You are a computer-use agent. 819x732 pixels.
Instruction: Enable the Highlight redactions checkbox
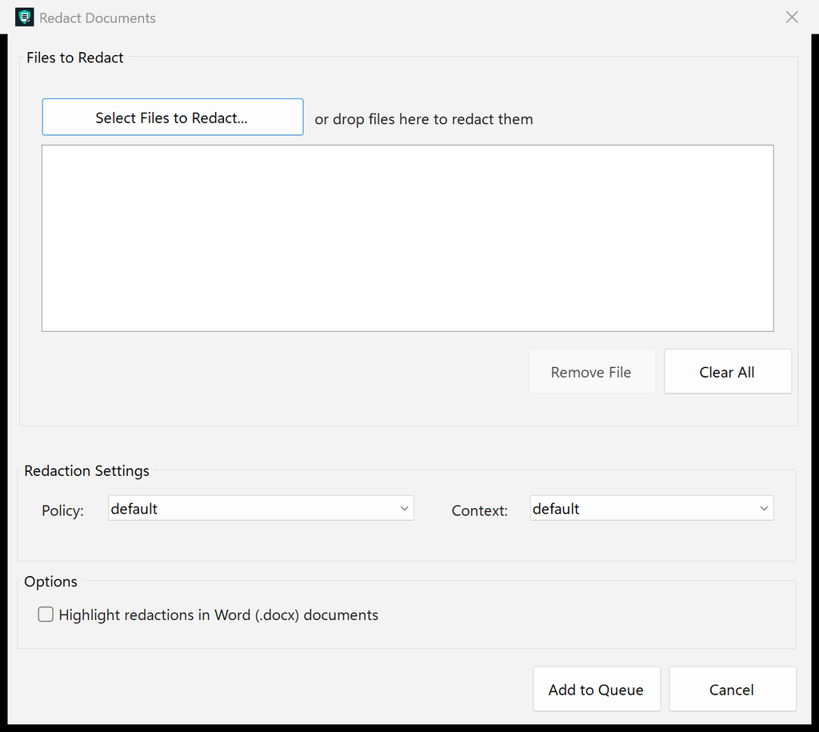click(46, 614)
